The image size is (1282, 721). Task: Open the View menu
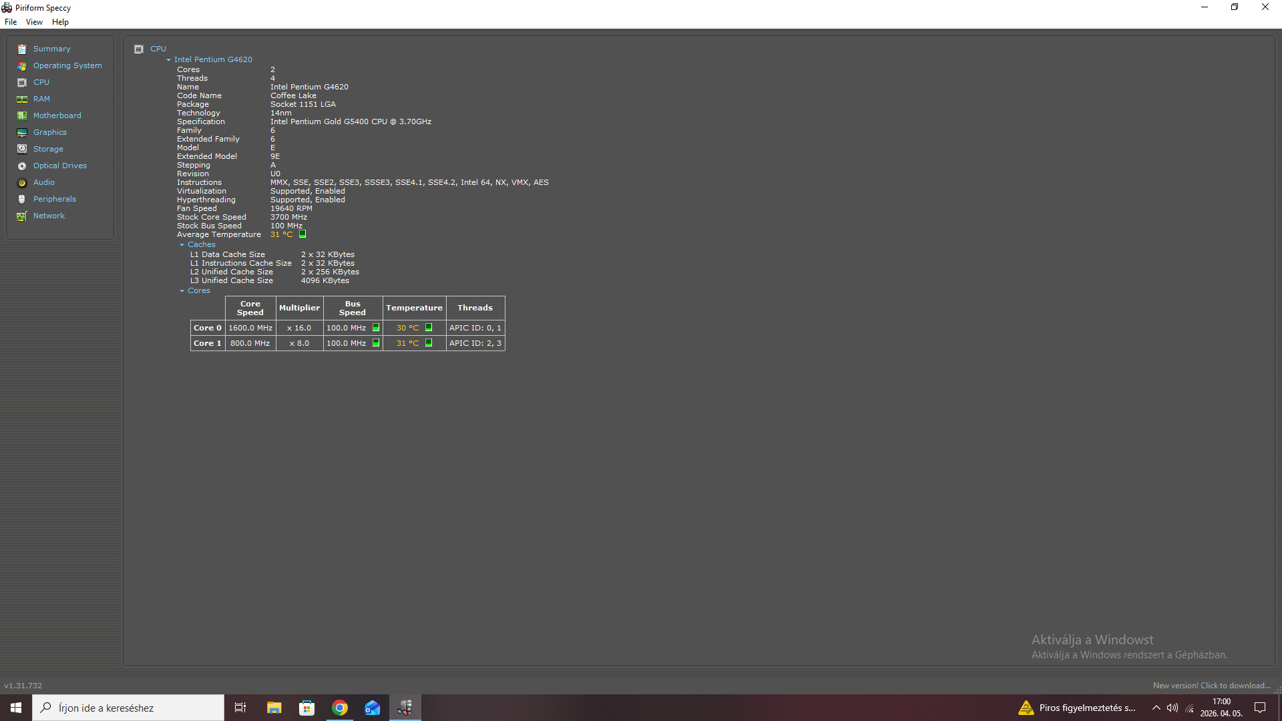pyautogui.click(x=34, y=22)
